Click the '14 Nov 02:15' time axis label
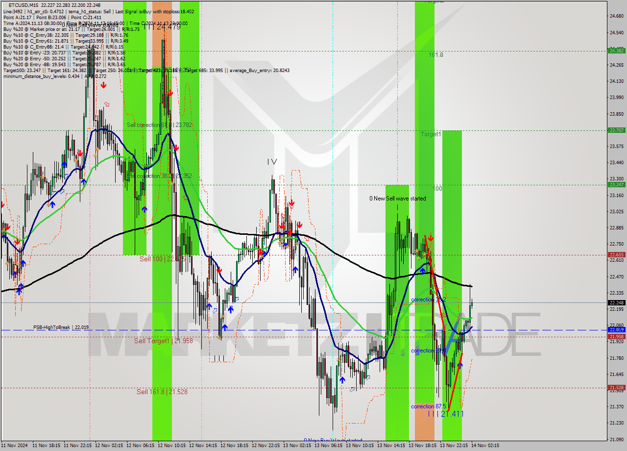This screenshot has height=451, width=627. (485, 446)
